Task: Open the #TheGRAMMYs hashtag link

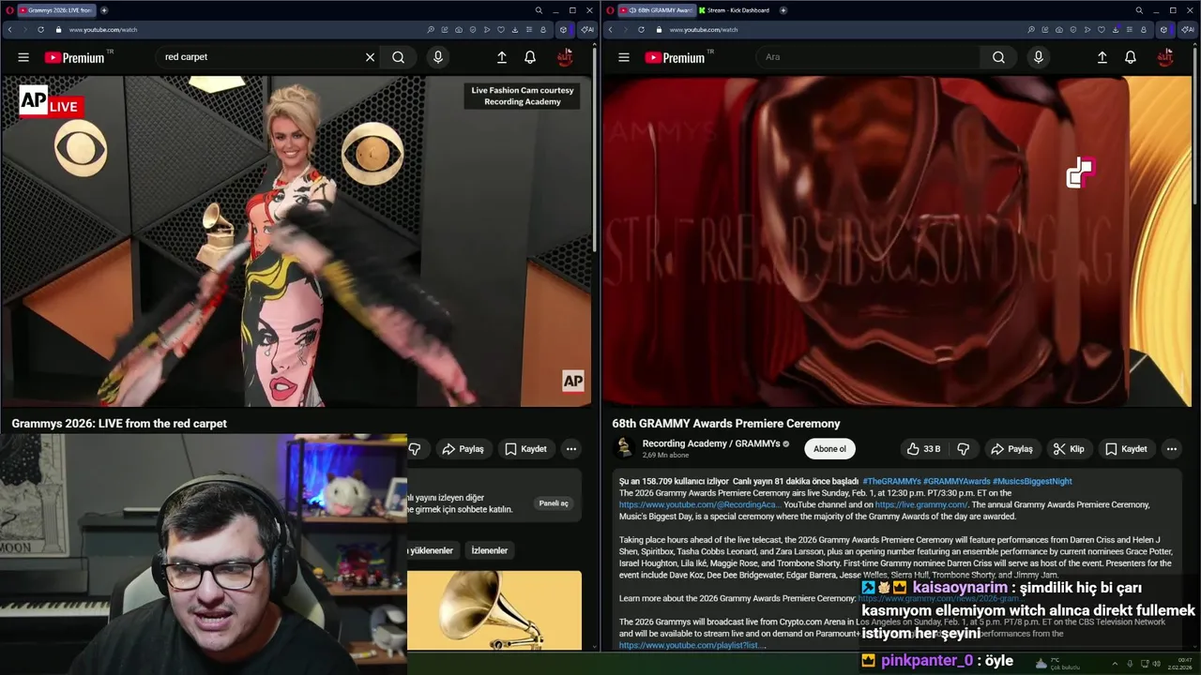Action: click(891, 481)
